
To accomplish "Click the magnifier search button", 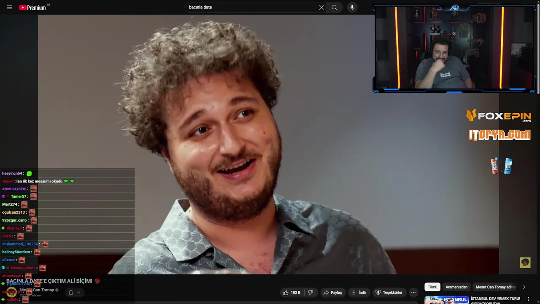I will pos(334,8).
